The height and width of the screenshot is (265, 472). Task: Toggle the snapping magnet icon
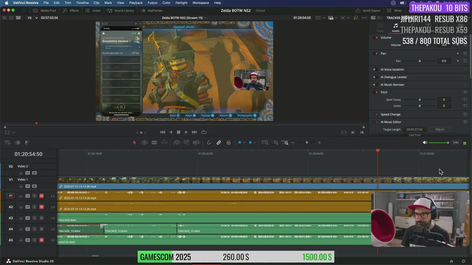point(209,142)
